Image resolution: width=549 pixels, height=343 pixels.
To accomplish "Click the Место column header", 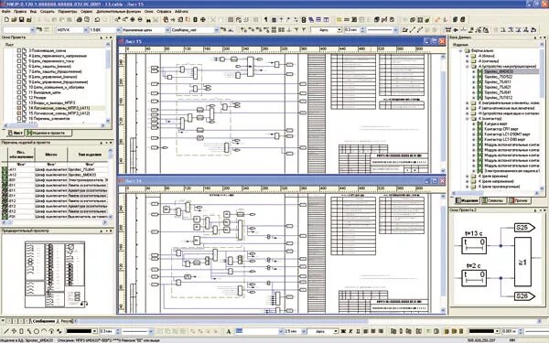I will [51, 155].
